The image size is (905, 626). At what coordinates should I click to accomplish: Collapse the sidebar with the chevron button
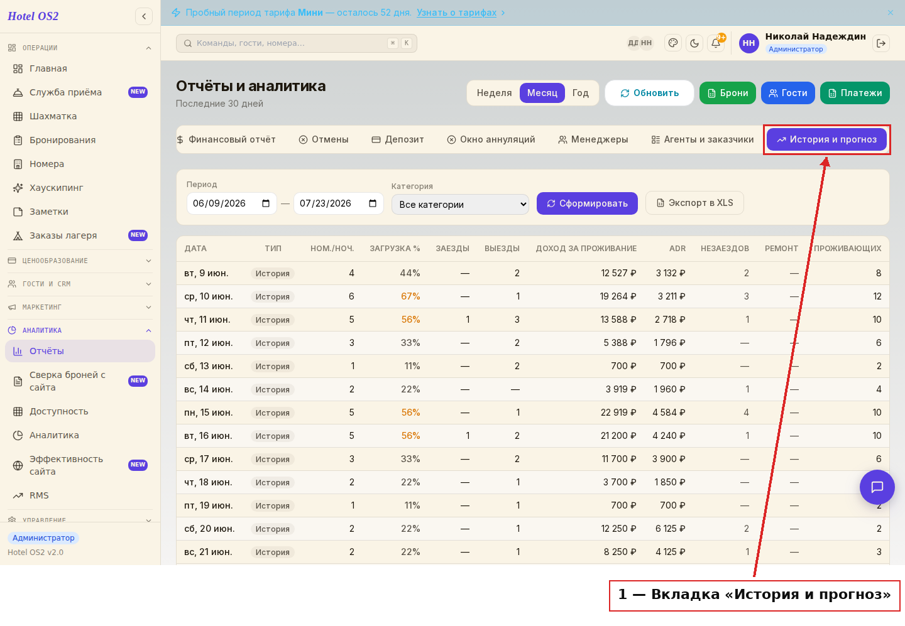[x=144, y=16]
